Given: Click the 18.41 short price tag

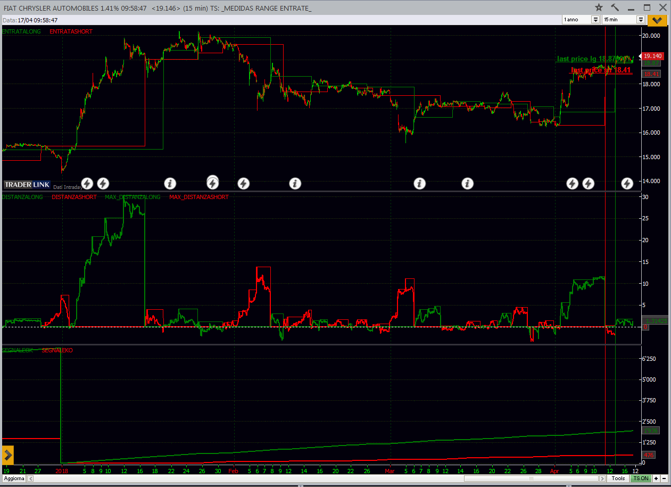Looking at the screenshot, I should click(x=651, y=74).
